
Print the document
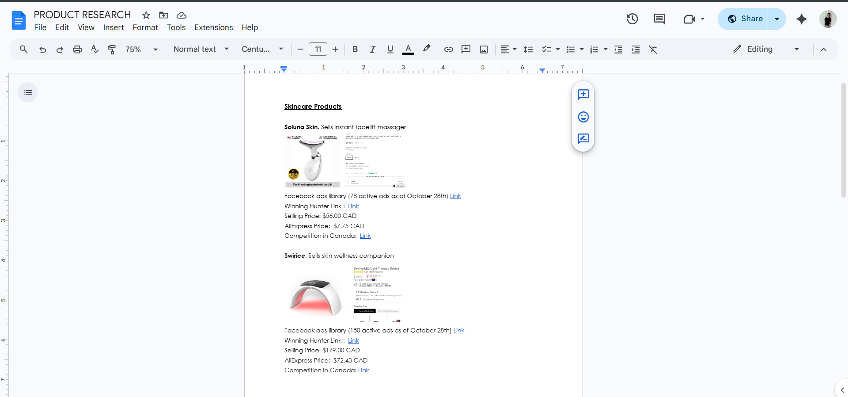click(77, 49)
